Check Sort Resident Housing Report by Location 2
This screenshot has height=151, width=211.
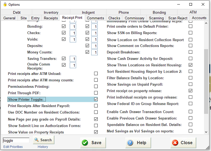tap(191, 71)
